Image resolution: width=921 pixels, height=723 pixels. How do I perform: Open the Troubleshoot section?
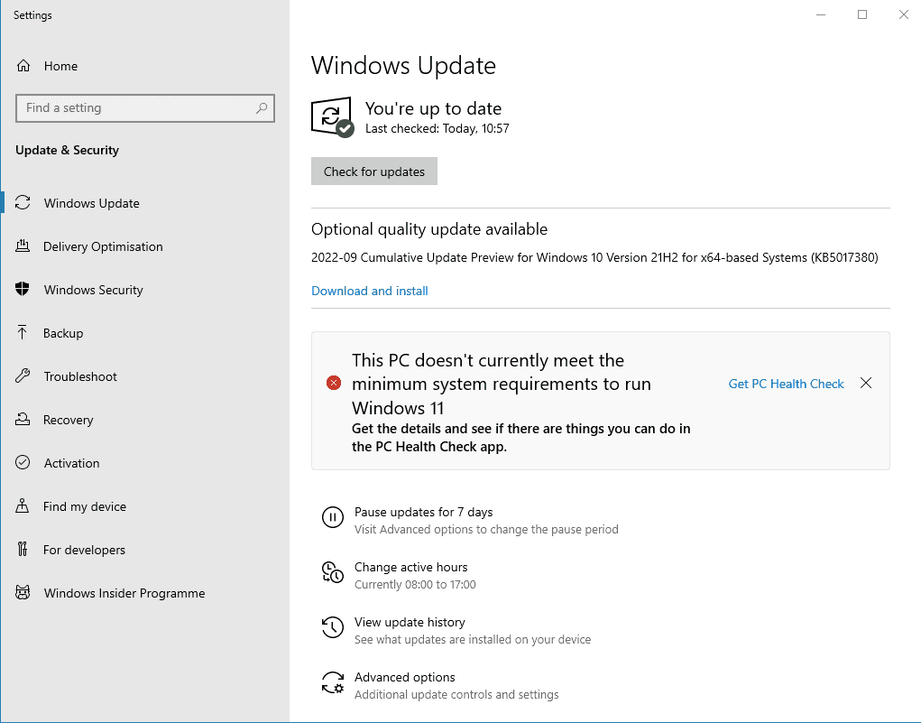coord(145,376)
